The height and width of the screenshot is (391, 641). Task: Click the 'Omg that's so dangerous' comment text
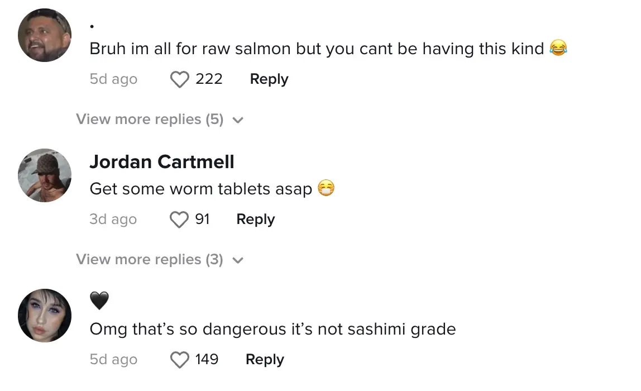272,329
